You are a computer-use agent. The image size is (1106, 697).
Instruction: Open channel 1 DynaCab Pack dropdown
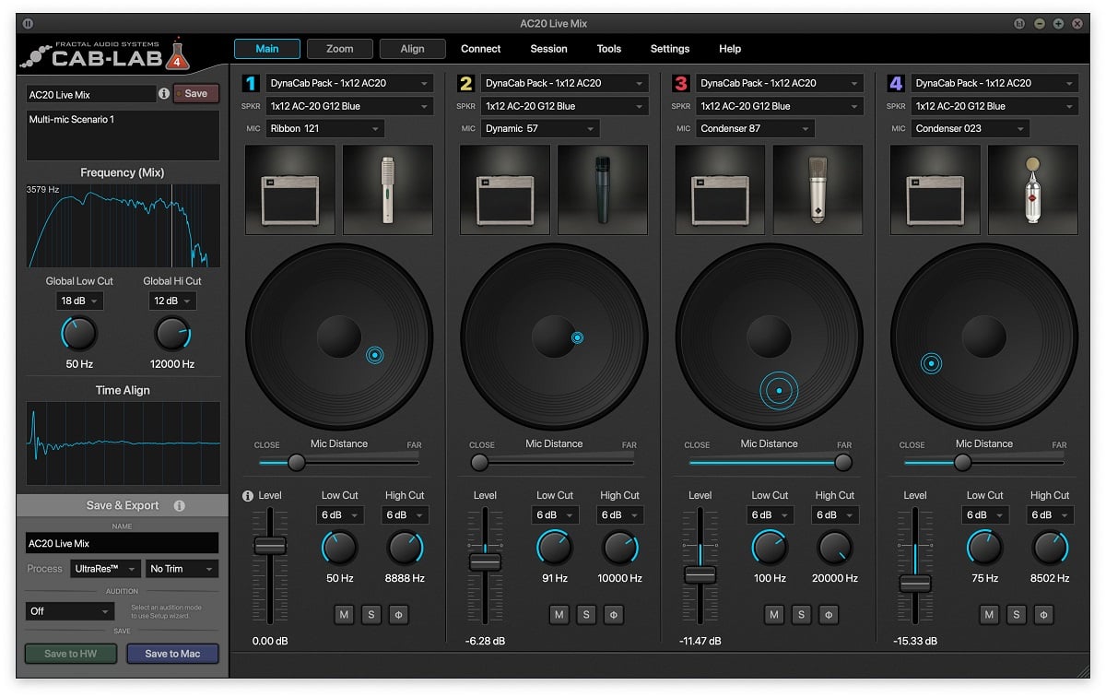[x=349, y=83]
